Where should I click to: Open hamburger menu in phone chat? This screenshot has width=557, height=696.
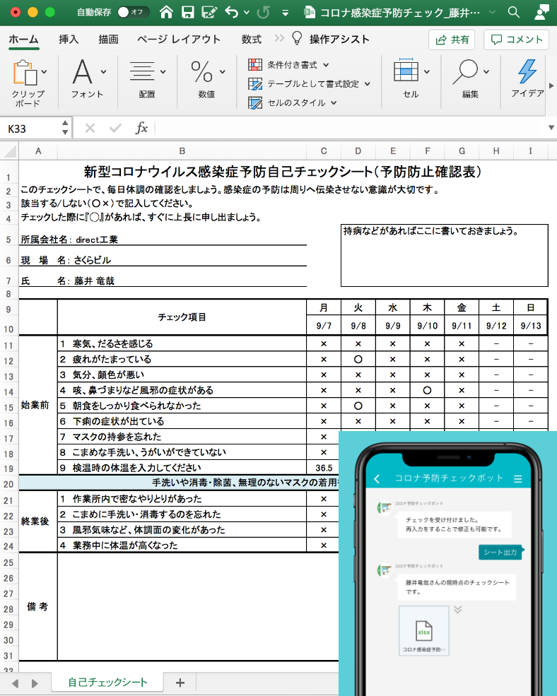tap(518, 479)
